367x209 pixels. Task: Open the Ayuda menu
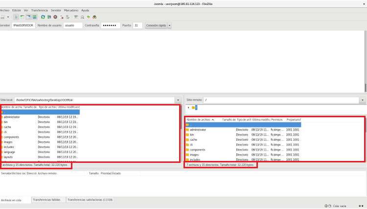coord(85,10)
